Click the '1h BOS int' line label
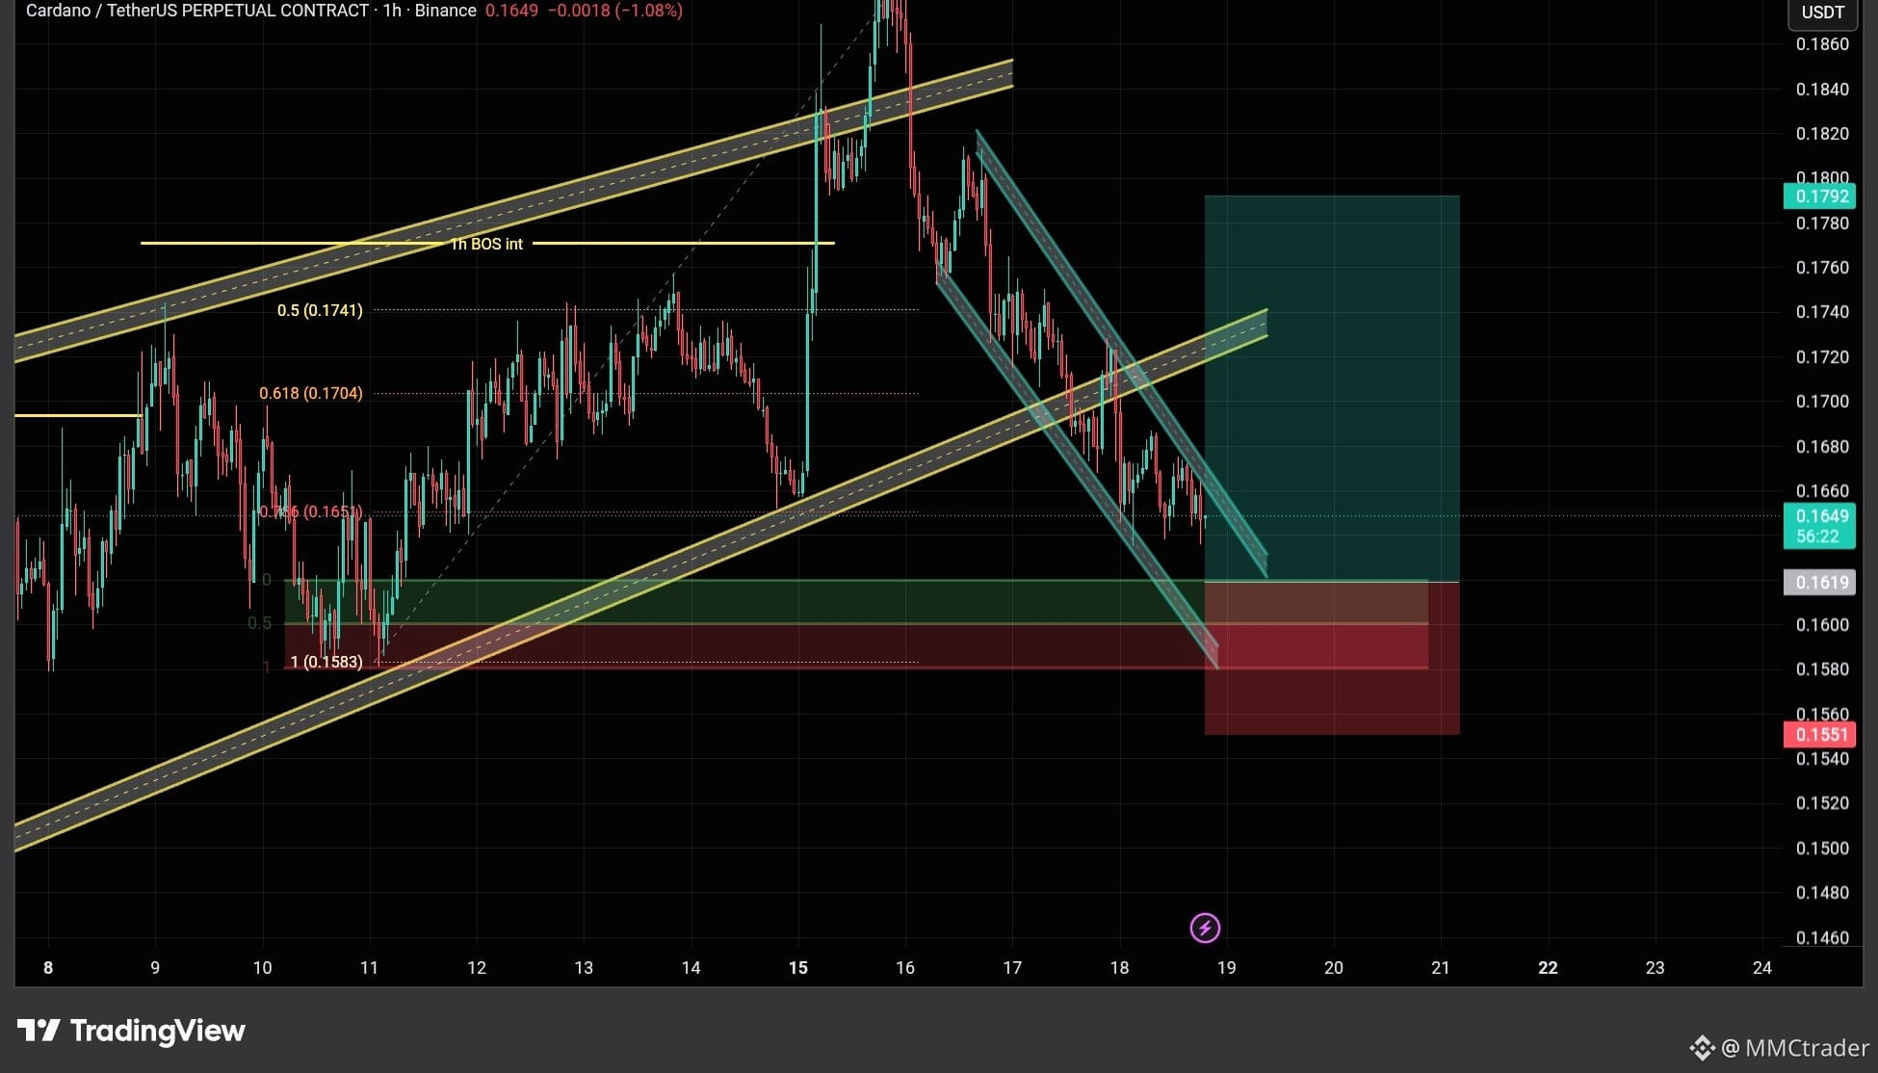This screenshot has height=1073, width=1878. pos(487,244)
